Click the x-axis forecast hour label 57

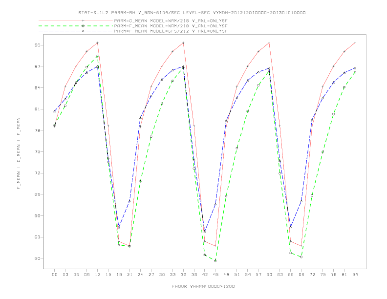point(258,275)
